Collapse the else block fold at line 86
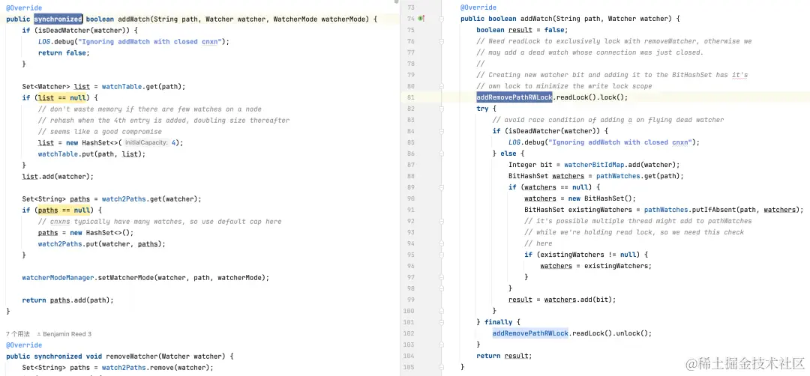 pos(442,154)
